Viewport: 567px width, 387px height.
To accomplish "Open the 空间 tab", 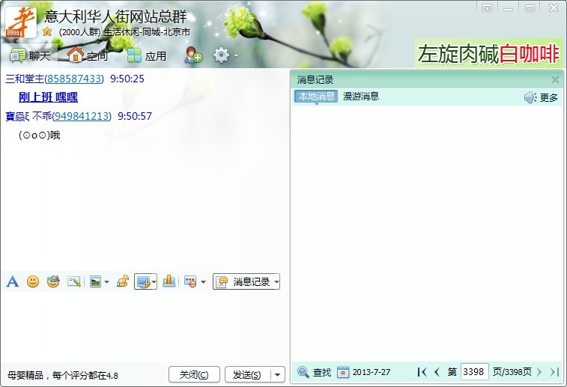I will tap(88, 55).
